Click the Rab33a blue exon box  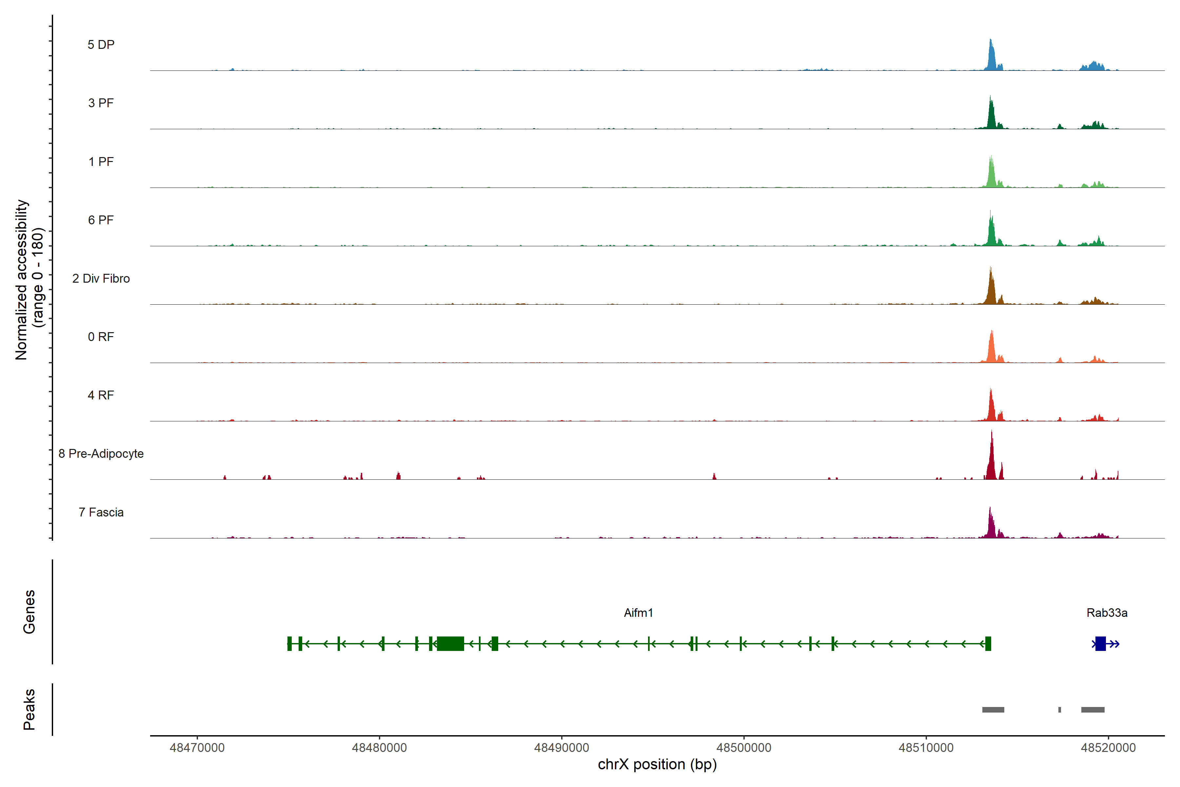pos(1100,643)
